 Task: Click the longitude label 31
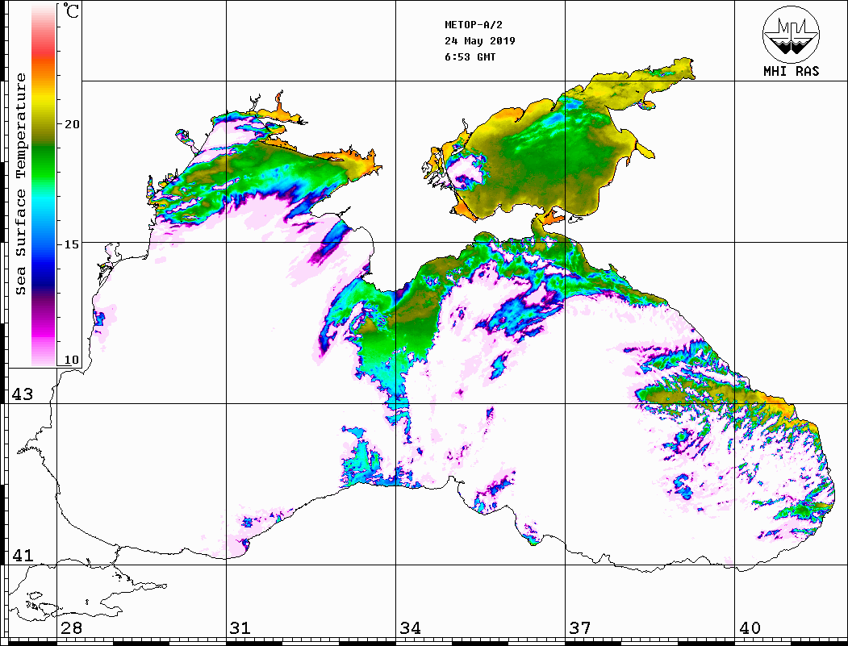tap(240, 627)
